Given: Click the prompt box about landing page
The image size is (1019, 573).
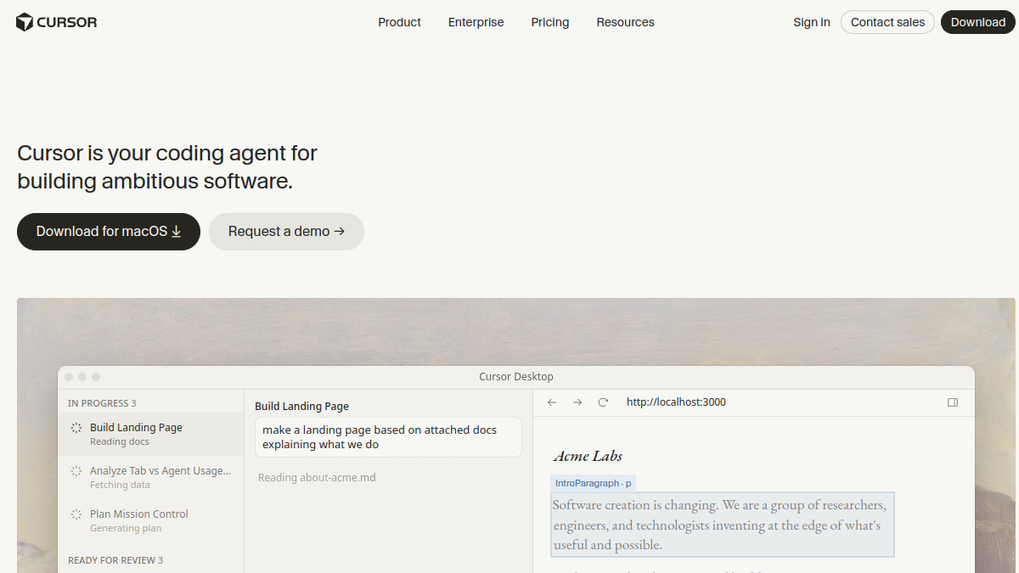Looking at the screenshot, I should click(388, 437).
